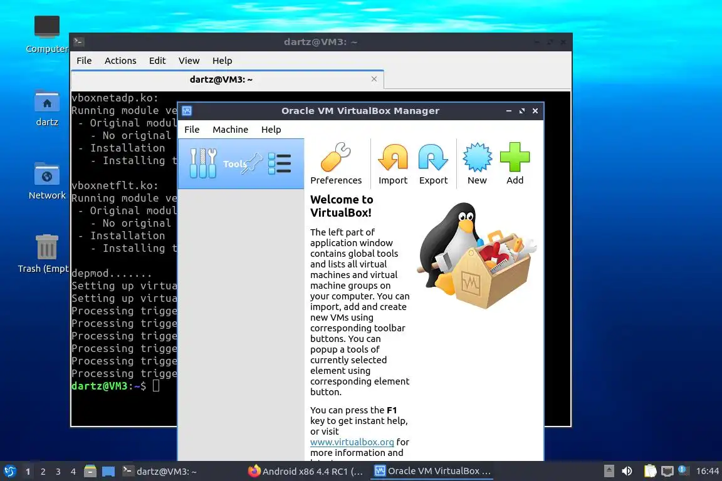The image size is (722, 481).
Task: Open the terminal's File menu
Action: click(x=84, y=60)
